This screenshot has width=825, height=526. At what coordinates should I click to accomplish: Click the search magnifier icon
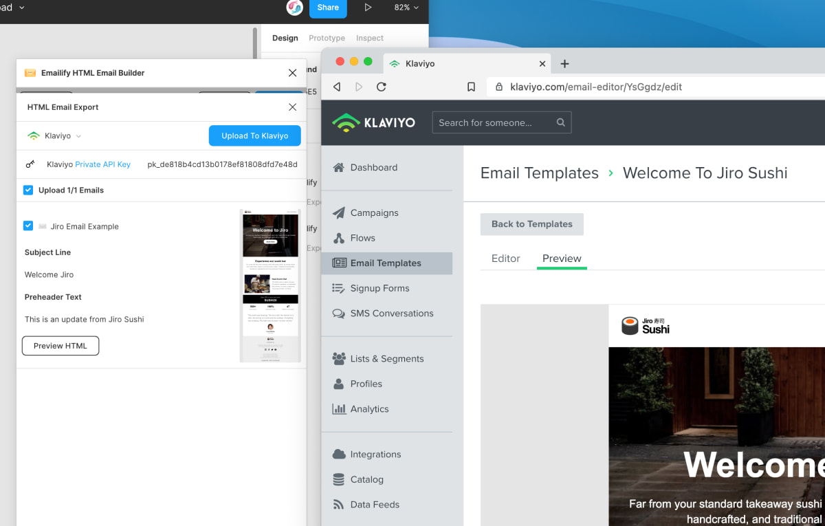561,122
